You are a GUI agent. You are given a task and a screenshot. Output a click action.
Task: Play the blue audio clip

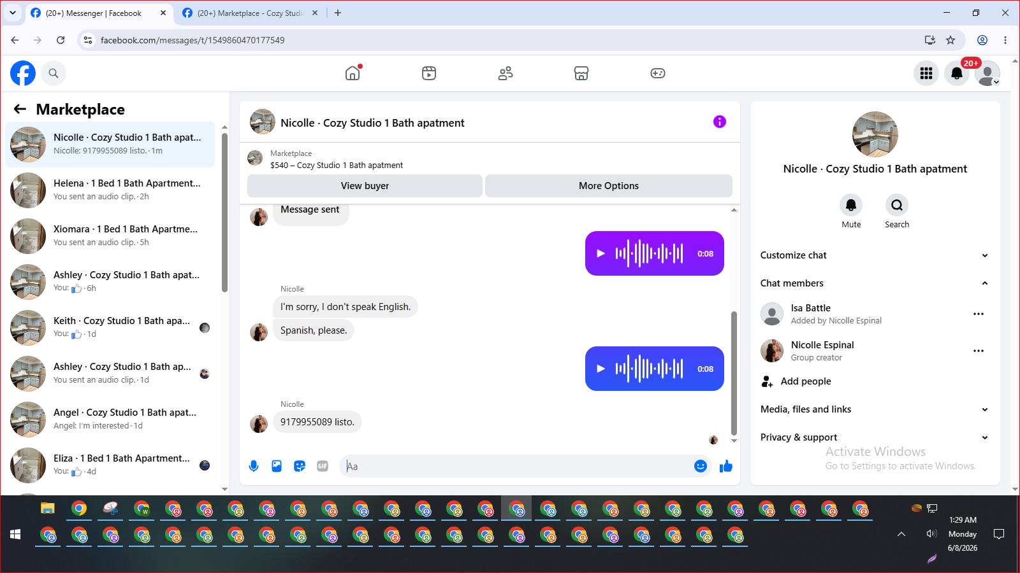(x=601, y=369)
